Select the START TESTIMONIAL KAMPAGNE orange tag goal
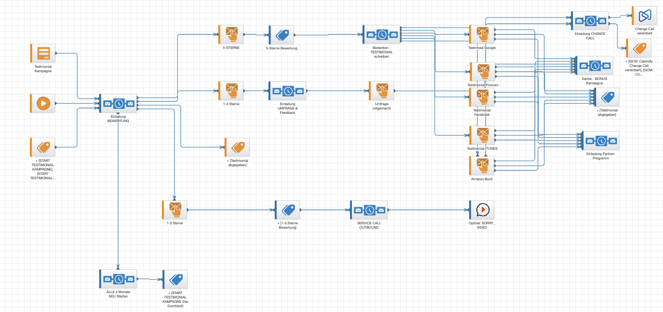Viewport: 663px width, 312px height. (x=43, y=147)
